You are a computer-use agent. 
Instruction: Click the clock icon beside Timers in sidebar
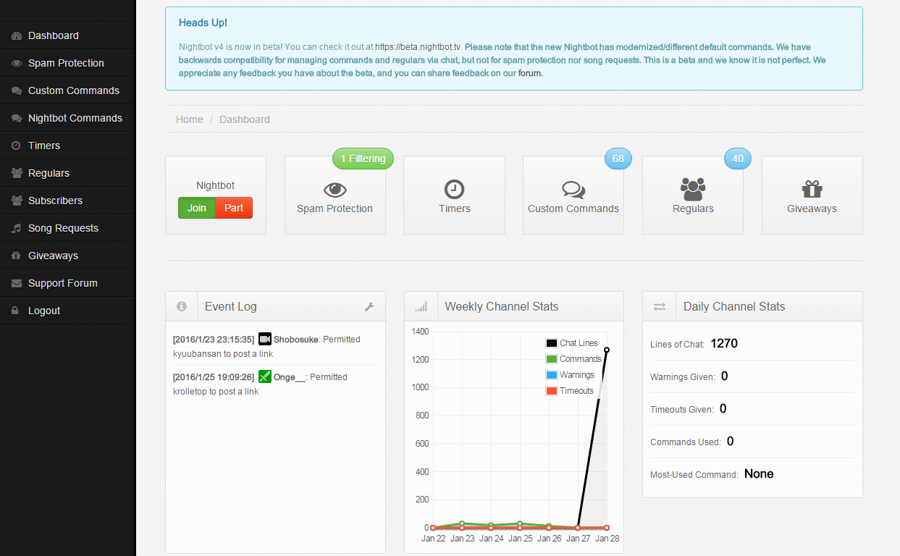(x=16, y=146)
